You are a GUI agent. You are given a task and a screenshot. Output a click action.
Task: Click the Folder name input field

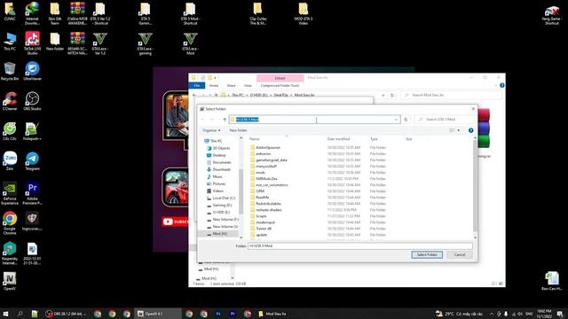coord(359,246)
